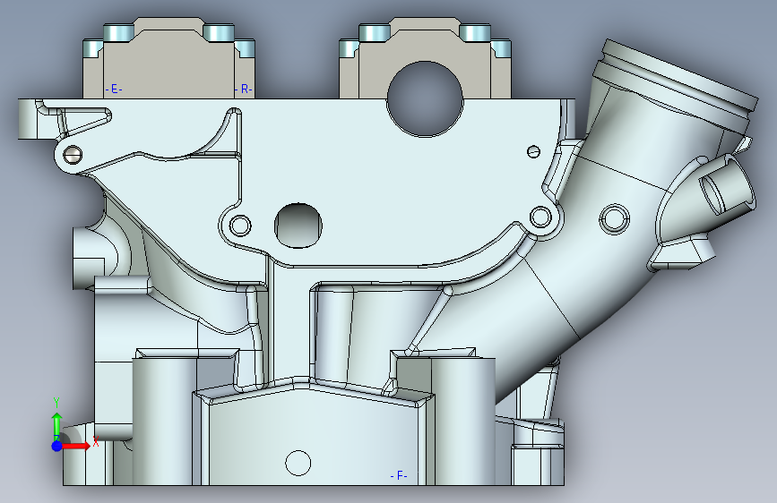Select the large through-hole in the upper right block
This screenshot has width=777, height=503.
pyautogui.click(x=425, y=99)
